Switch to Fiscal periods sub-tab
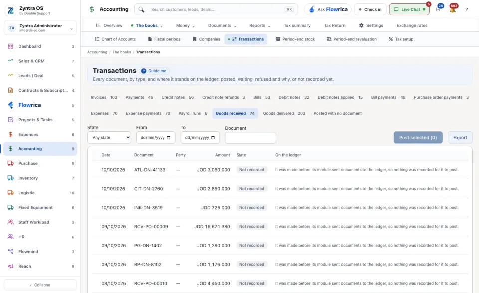The height and width of the screenshot is (293, 479). click(164, 39)
